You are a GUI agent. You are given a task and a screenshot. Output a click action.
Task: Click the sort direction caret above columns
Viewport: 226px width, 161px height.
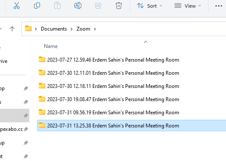(x=146, y=42)
